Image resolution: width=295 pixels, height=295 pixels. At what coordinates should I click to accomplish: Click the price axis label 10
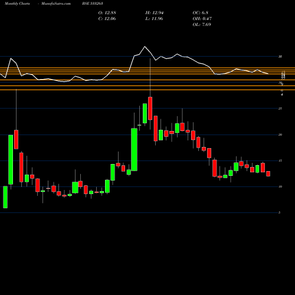pos(280,186)
